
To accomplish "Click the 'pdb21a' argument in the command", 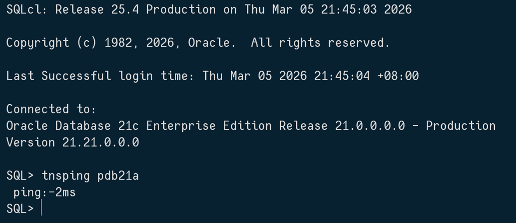I will pos(118,176).
